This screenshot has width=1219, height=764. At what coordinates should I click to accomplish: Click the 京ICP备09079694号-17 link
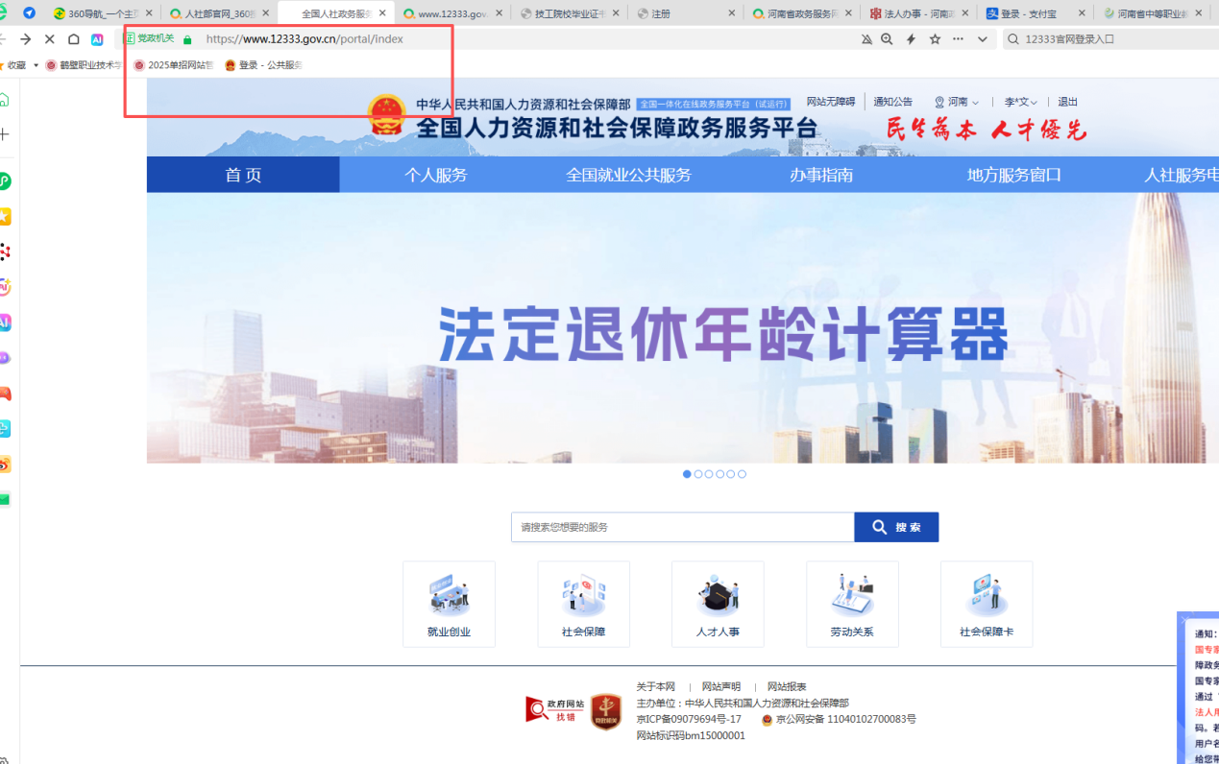pos(689,719)
